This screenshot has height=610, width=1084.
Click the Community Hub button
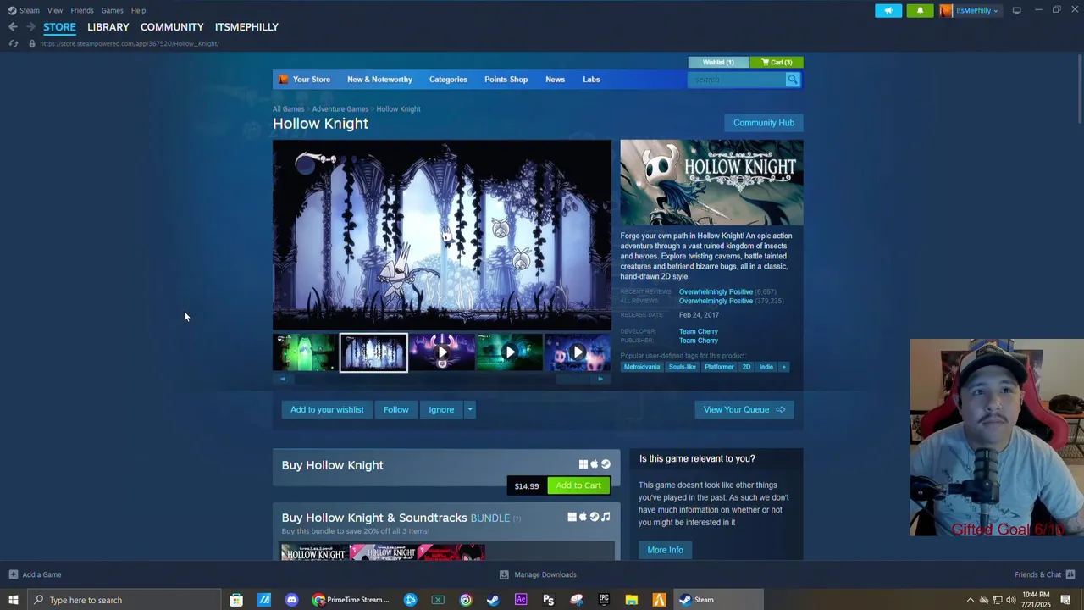click(x=764, y=123)
